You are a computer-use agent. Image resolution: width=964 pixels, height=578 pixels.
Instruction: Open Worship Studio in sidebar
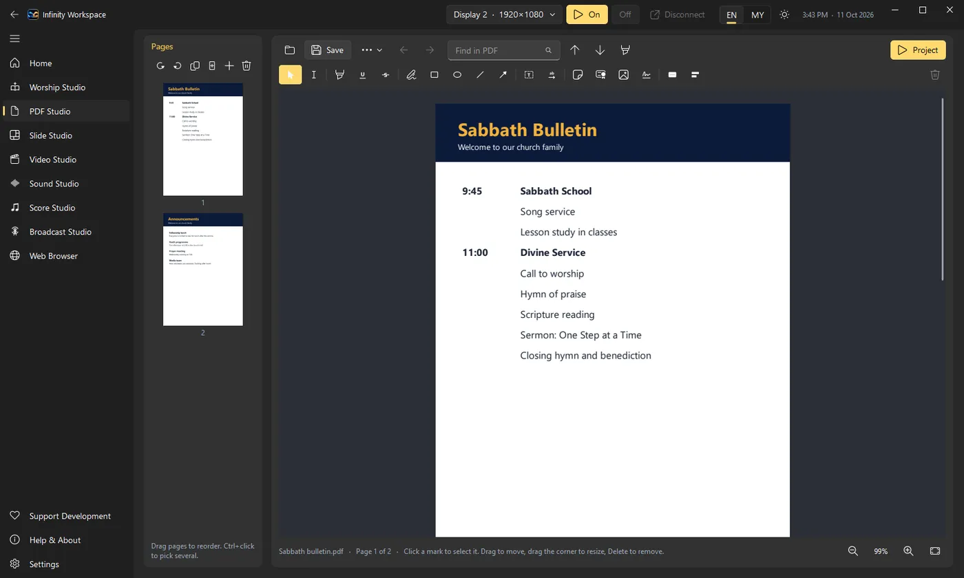pos(66,87)
